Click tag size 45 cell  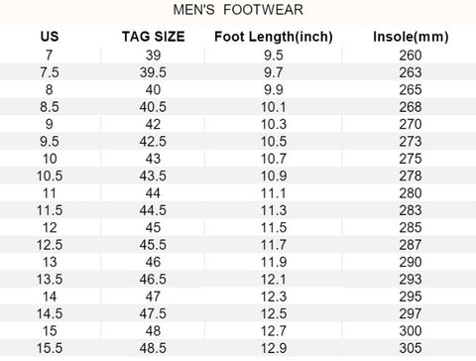pyautogui.click(x=153, y=227)
